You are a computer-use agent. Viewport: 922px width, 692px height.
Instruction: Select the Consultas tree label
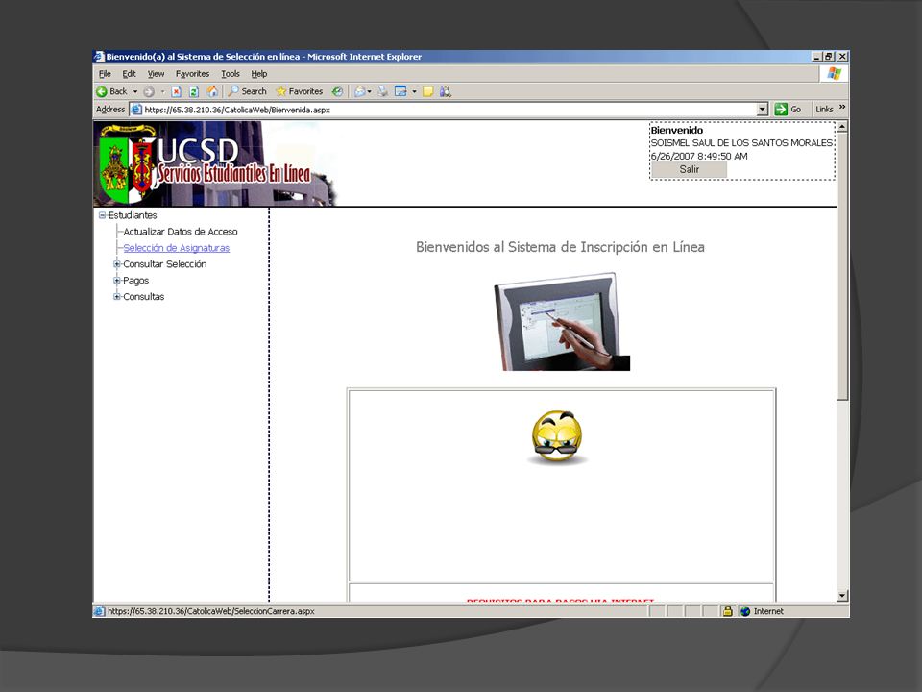click(143, 297)
